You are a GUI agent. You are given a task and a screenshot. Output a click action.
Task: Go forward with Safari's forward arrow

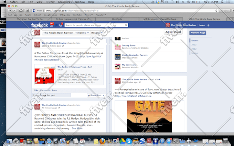point(14,11)
